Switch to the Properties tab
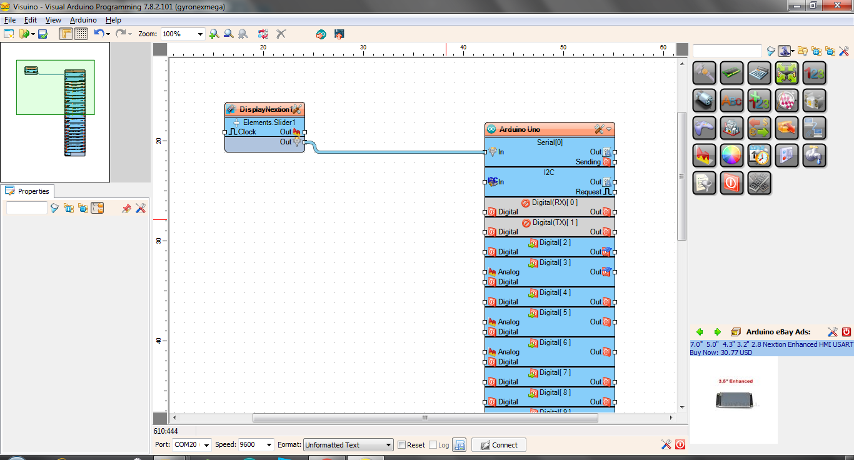The height and width of the screenshot is (460, 854). [x=30, y=191]
